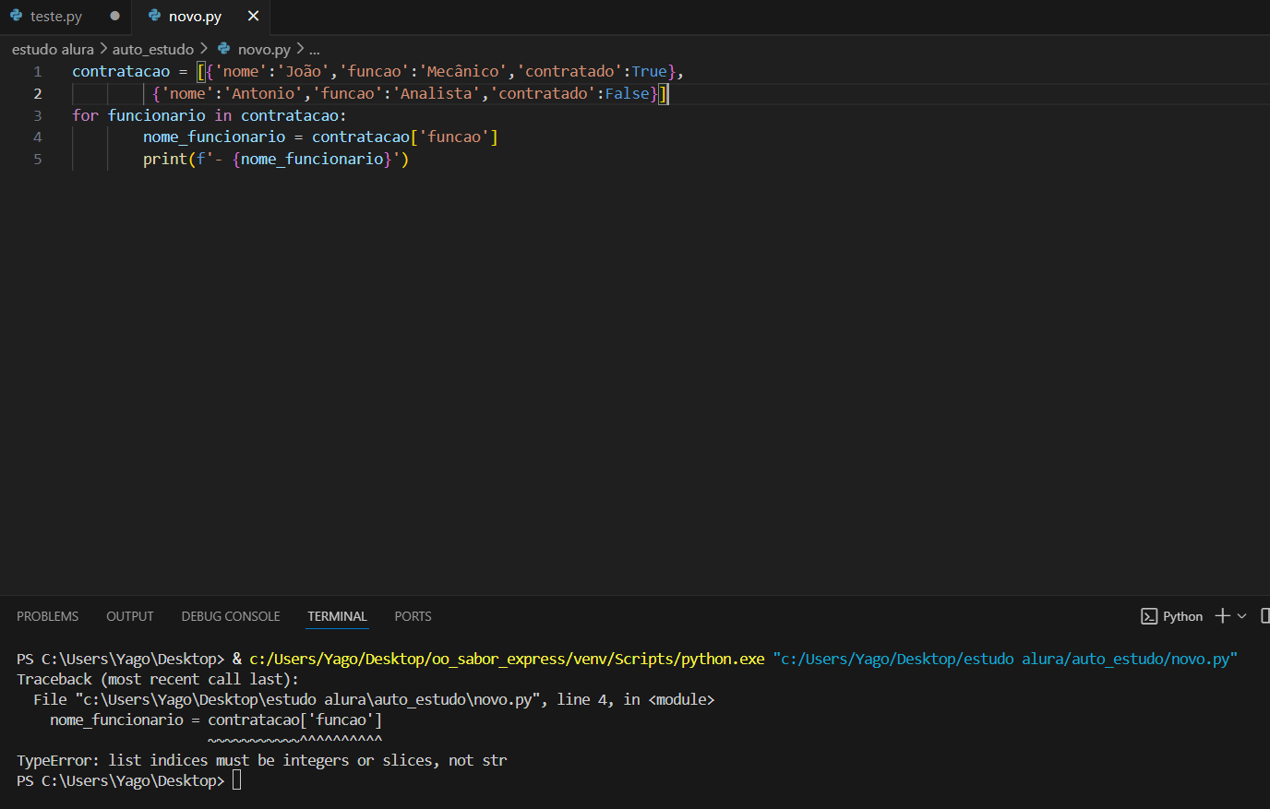1270x809 pixels.
Task: Click line number 4 in the gutter
Action: click(38, 137)
